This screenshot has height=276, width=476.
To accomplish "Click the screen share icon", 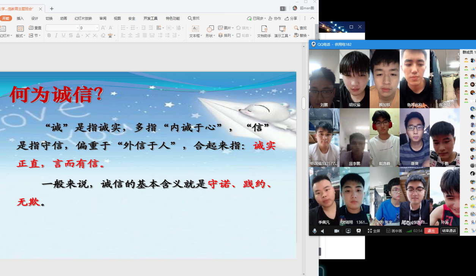I will coord(348,231).
